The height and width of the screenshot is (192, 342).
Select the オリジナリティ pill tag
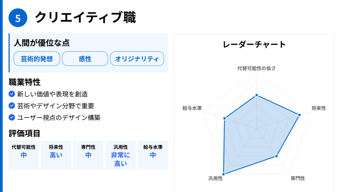(137, 59)
